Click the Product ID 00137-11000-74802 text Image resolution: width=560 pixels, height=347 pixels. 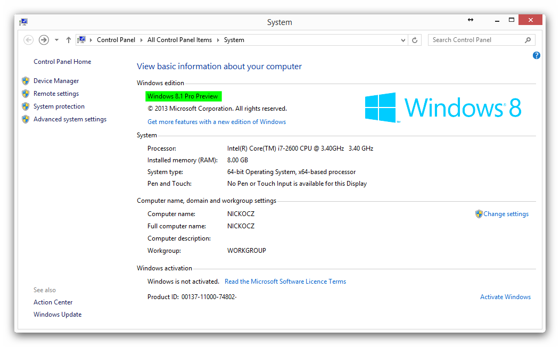point(192,297)
